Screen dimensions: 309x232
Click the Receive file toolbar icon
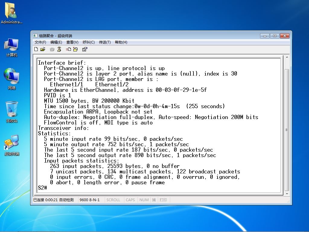click(75, 49)
